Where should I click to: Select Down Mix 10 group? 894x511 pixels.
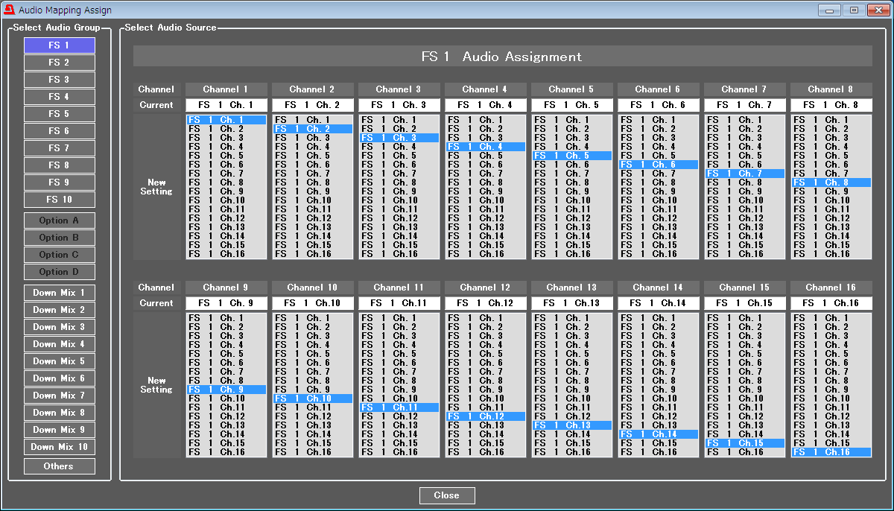click(x=59, y=447)
